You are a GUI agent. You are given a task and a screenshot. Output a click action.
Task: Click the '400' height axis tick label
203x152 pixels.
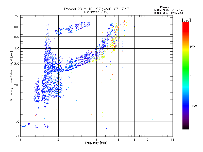[x=17, y=49]
